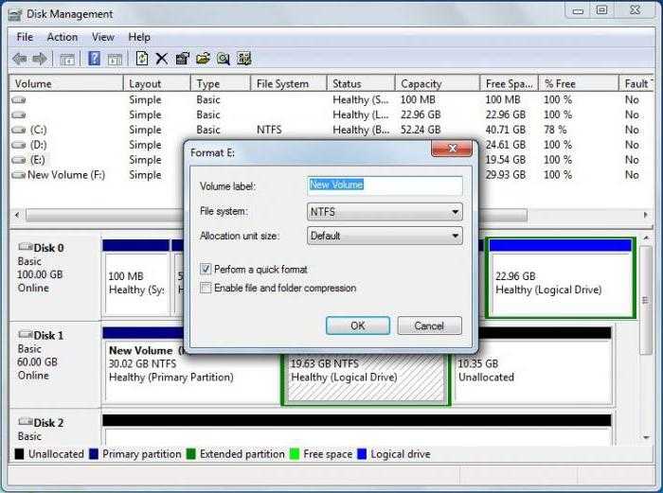Select Disk 1 19.63 GB NTFS Logical Drive
Image resolution: width=663 pixels, height=493 pixels.
point(366,379)
